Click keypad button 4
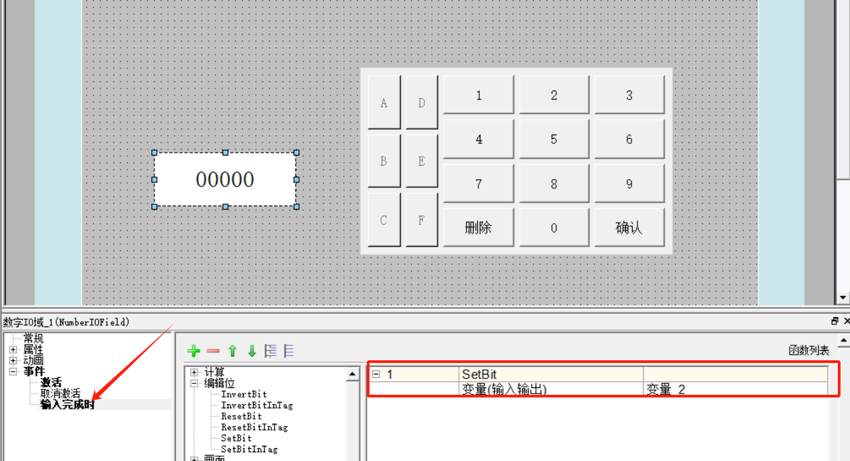The height and width of the screenshot is (461, 850). click(478, 139)
